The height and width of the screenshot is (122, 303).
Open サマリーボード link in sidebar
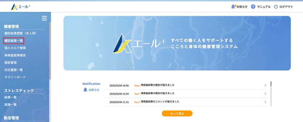(x=15, y=77)
